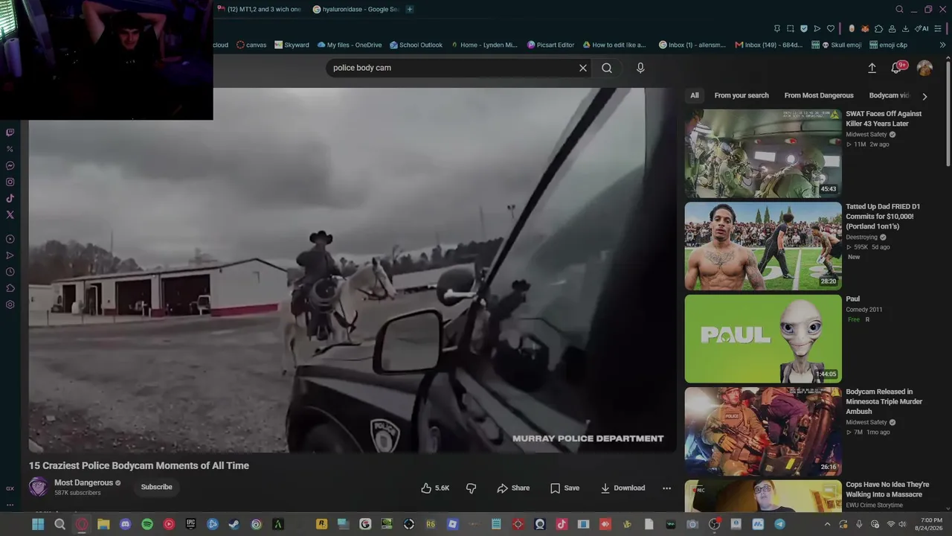
Task: Open Cops Have No Idea video title
Action: [887, 489]
